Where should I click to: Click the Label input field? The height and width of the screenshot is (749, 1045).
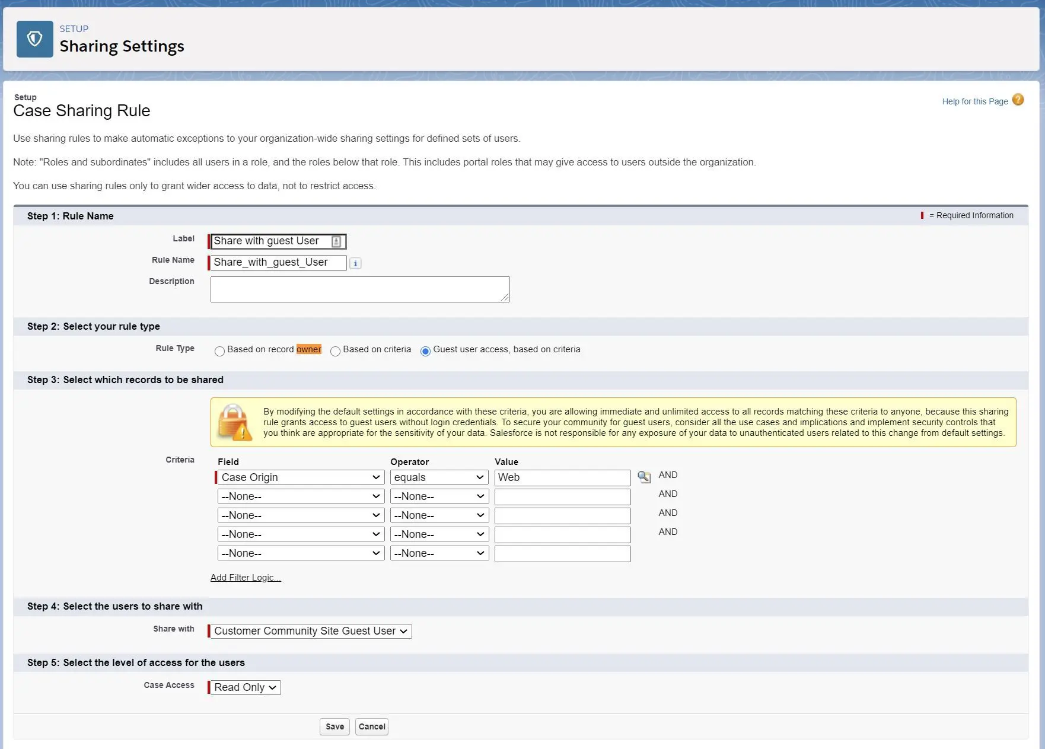278,241
